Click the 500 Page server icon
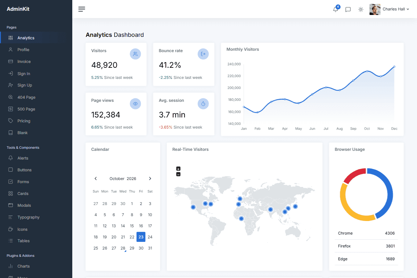This screenshot has width=417, height=278. (10, 109)
